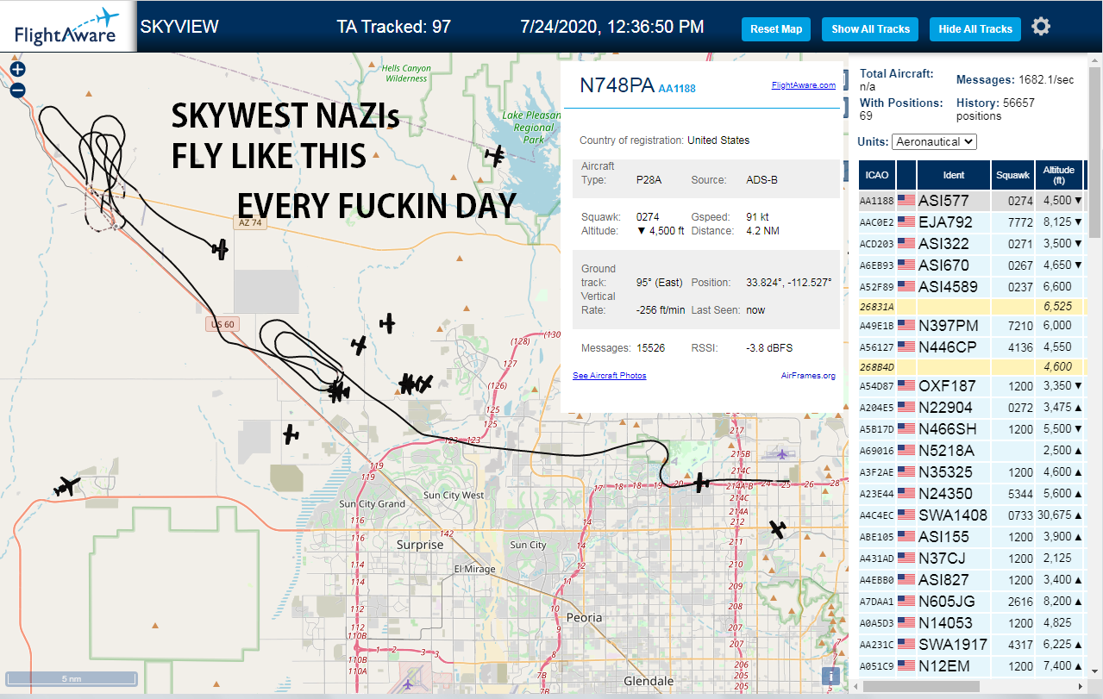Select the large jet icon near US 60
1103x699 pixels.
coord(66,487)
